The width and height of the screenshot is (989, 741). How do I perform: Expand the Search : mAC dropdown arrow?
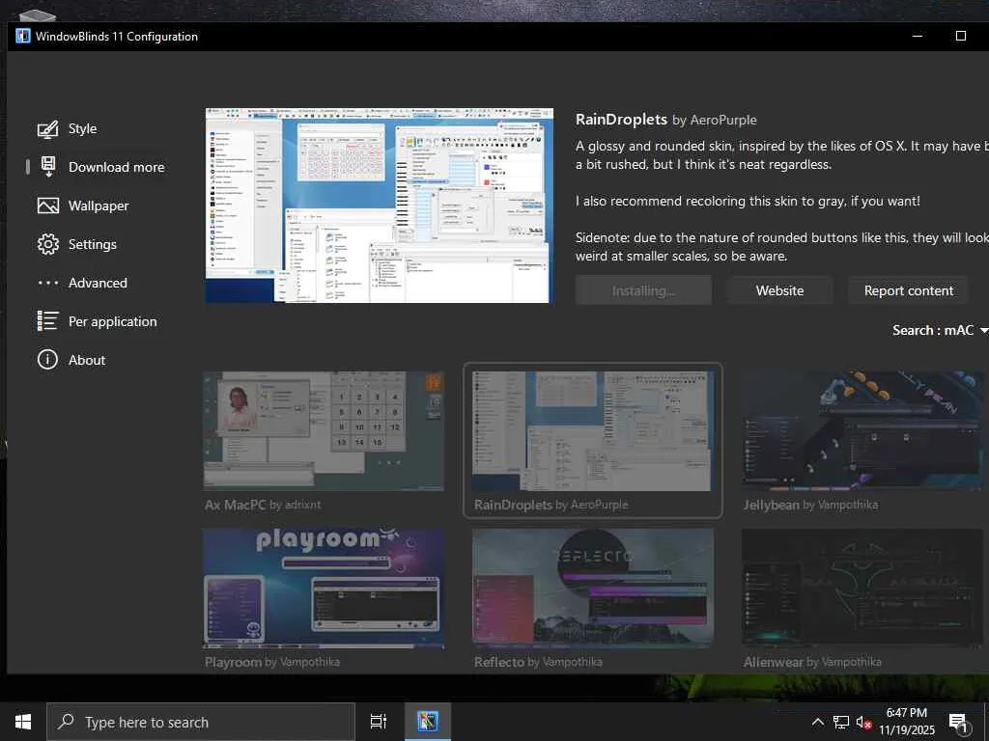pos(983,331)
